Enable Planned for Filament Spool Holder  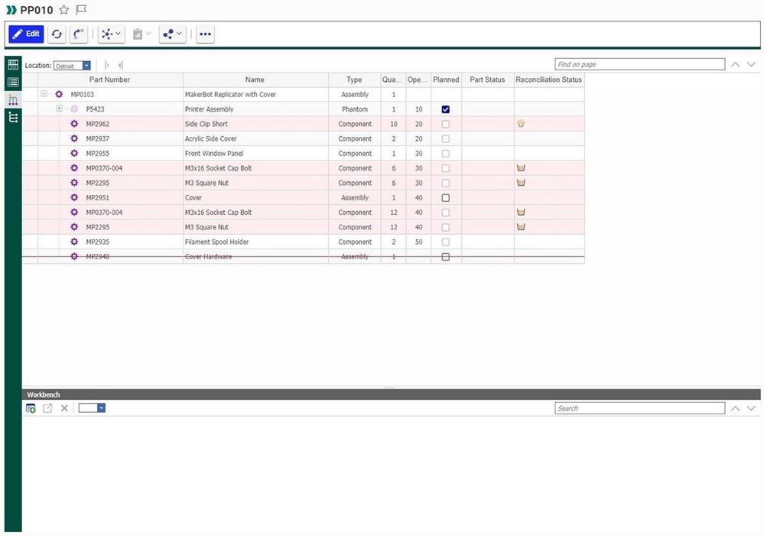click(445, 242)
